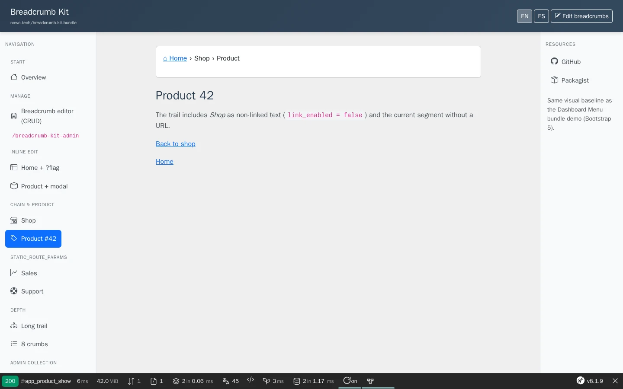Screen dimensions: 623x389
Task: Click the Product 42 heading
Action: [185, 96]
